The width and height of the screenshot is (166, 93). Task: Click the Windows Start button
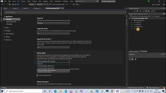pyautogui.click(x=2, y=91)
